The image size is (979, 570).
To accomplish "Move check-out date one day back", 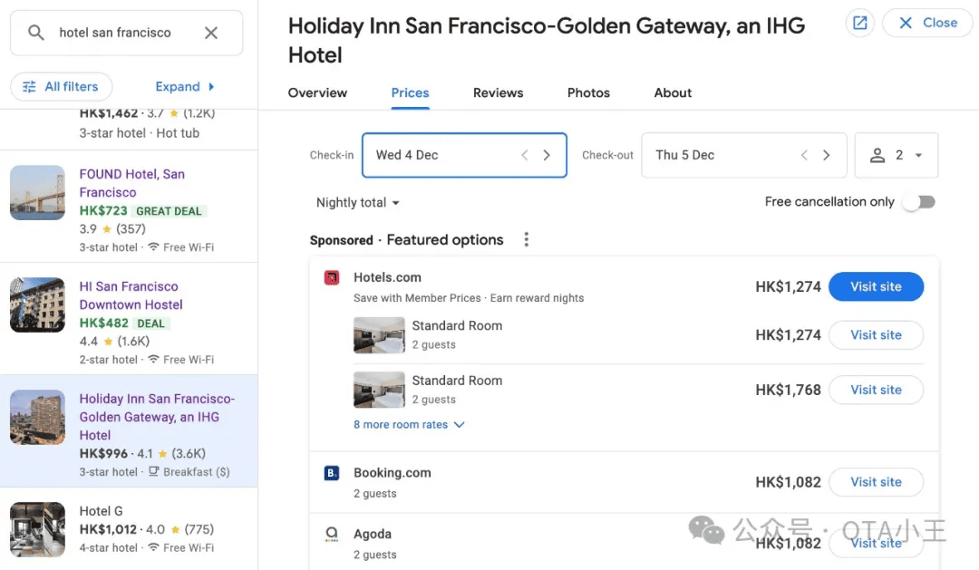I will (804, 155).
